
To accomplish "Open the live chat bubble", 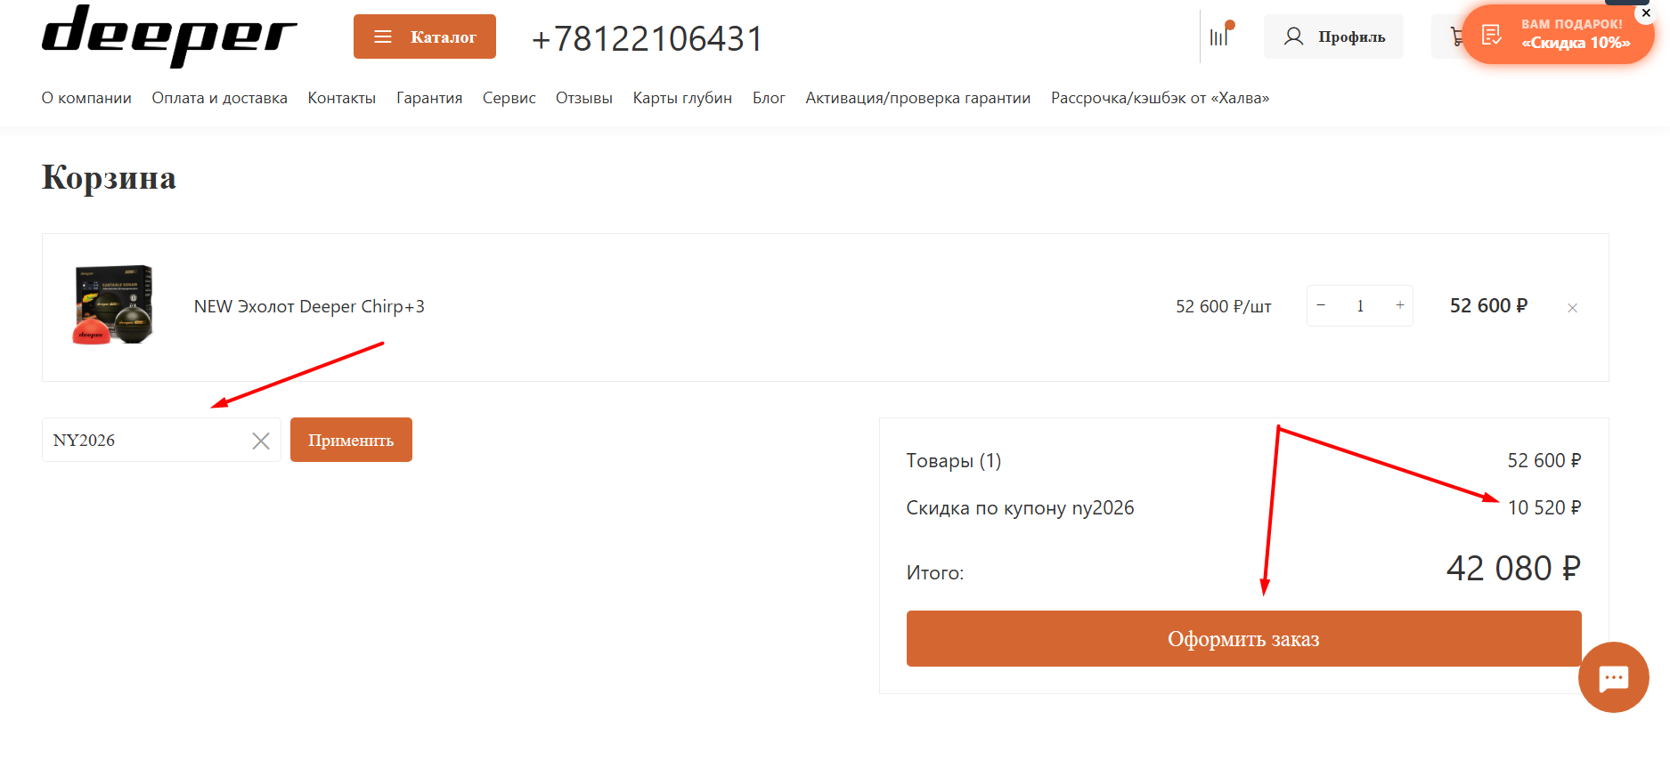I will [x=1613, y=677].
